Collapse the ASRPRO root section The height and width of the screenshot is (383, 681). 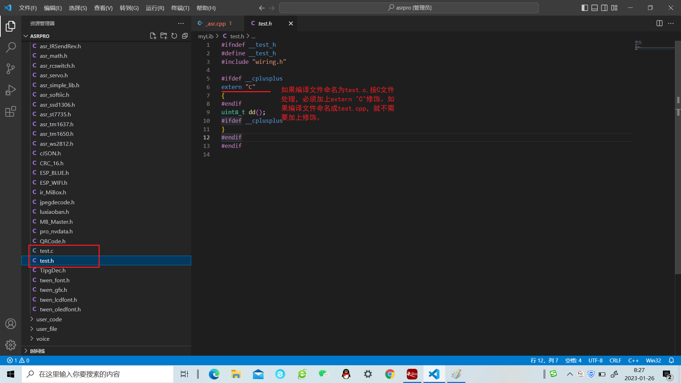(x=26, y=36)
